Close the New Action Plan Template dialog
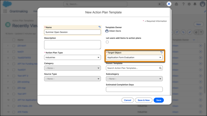This screenshot has height=116, width=207. 169,4
